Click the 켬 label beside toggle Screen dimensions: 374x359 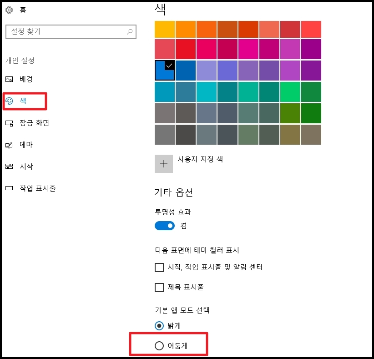click(x=183, y=226)
